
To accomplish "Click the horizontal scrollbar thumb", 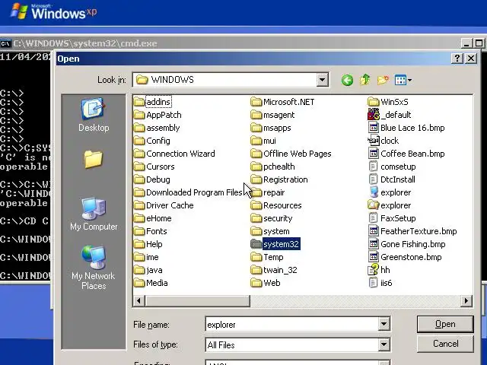I will click(x=198, y=300).
